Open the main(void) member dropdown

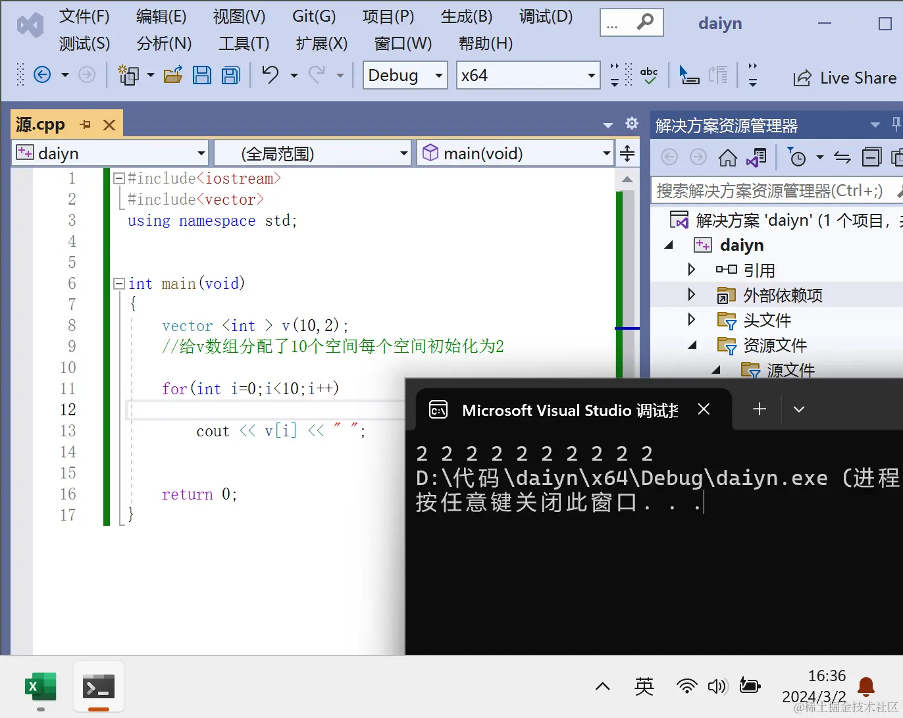pos(516,153)
